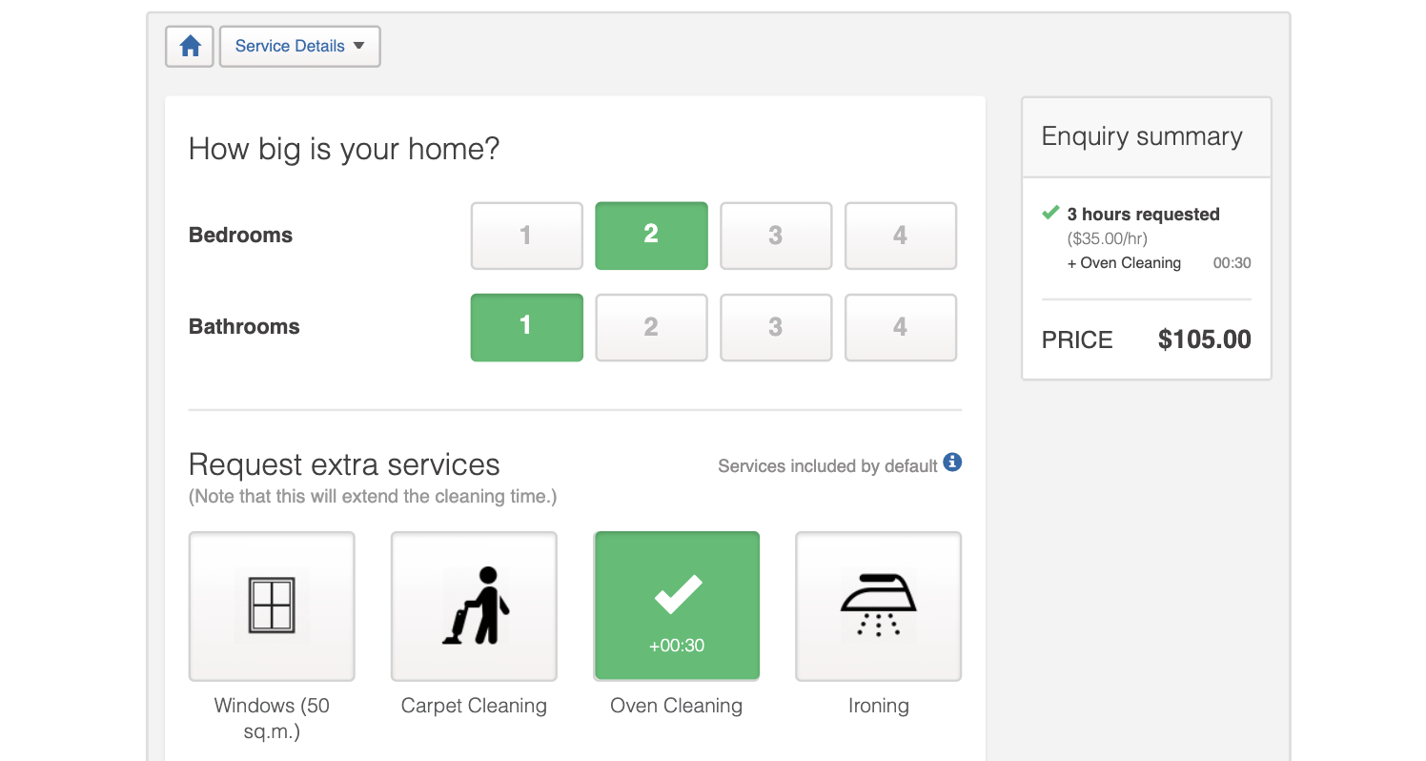This screenshot has height=761, width=1426.
Task: Click the green checkmark in Enquiry summary
Action: (x=1050, y=213)
